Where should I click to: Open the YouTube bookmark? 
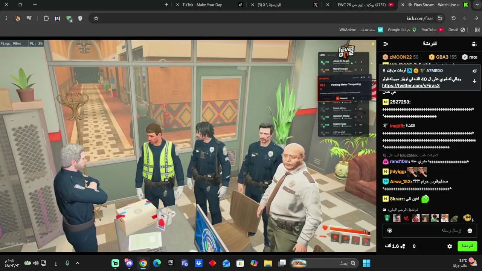432,30
